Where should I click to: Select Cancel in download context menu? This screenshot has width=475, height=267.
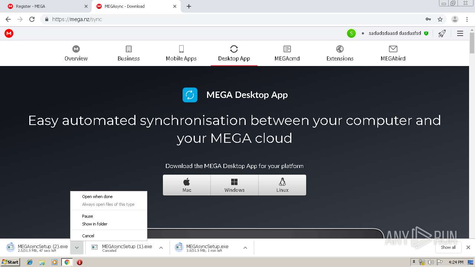[109, 236]
